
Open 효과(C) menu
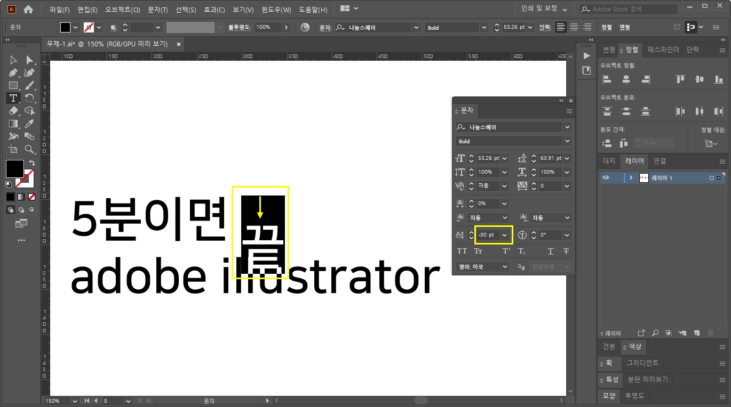(x=214, y=10)
